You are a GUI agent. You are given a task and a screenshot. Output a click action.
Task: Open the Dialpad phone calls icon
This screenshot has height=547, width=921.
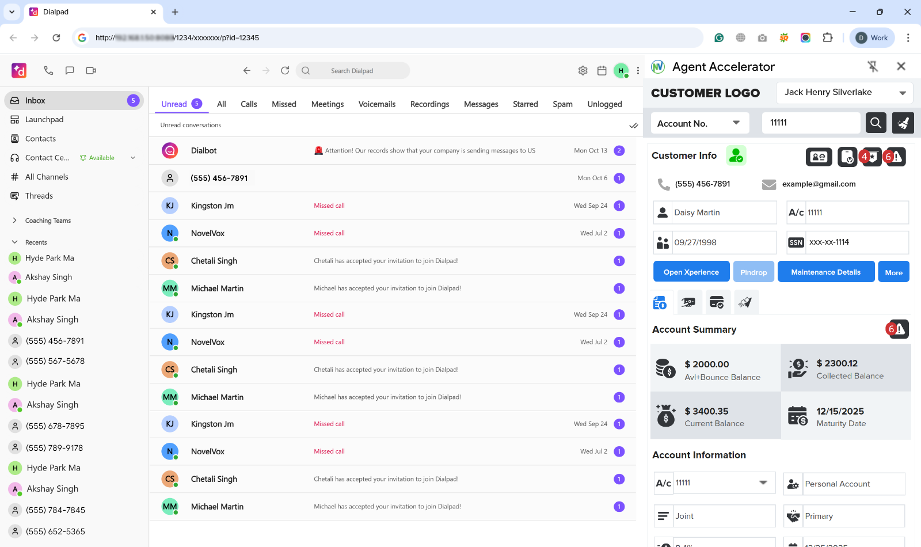(x=48, y=70)
